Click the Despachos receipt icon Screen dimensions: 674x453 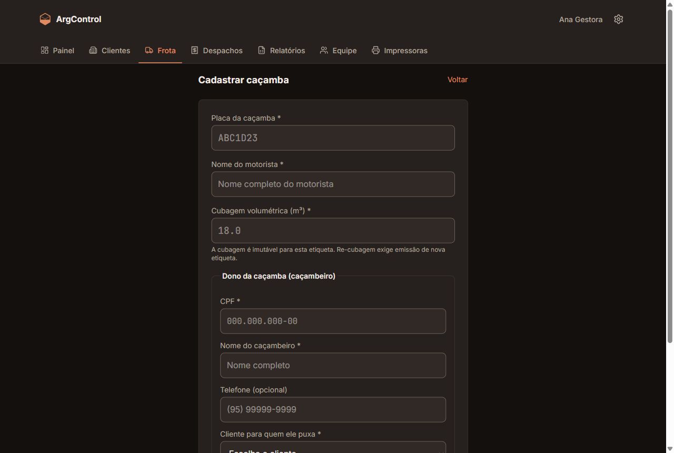(x=194, y=50)
